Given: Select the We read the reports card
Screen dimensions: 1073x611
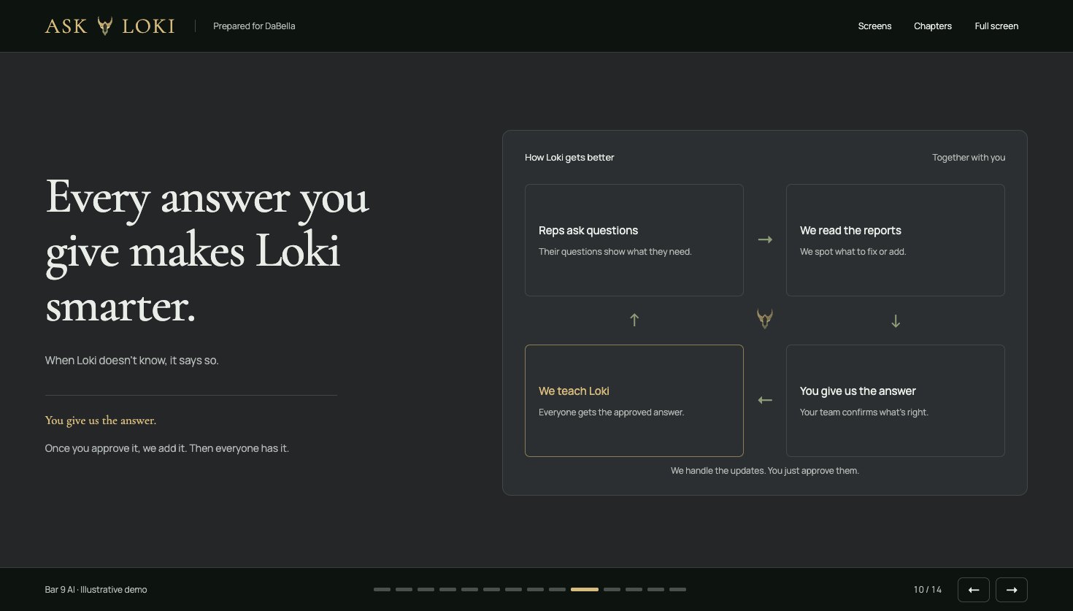Looking at the screenshot, I should (896, 240).
